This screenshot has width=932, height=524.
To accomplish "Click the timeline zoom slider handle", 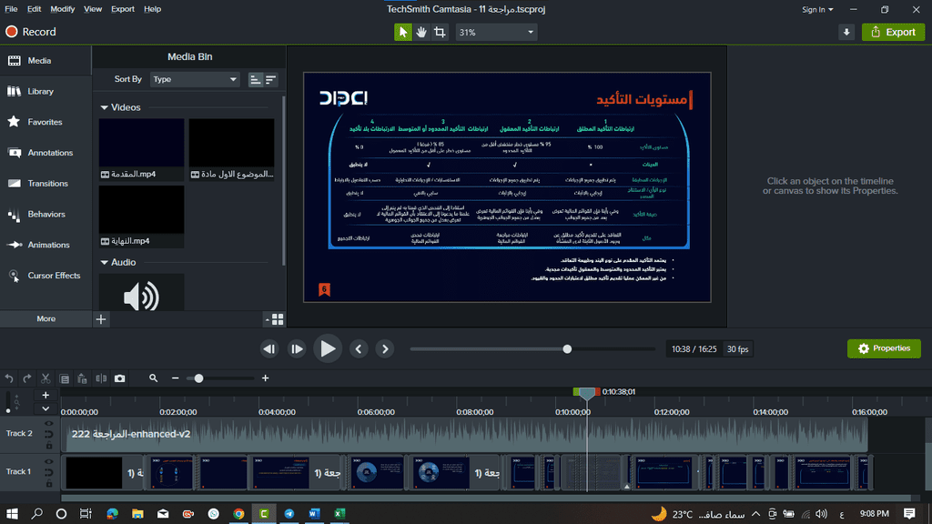I will pyautogui.click(x=198, y=378).
